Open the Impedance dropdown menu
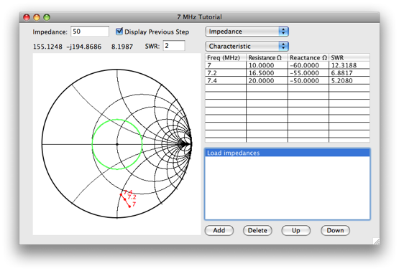 coord(247,32)
